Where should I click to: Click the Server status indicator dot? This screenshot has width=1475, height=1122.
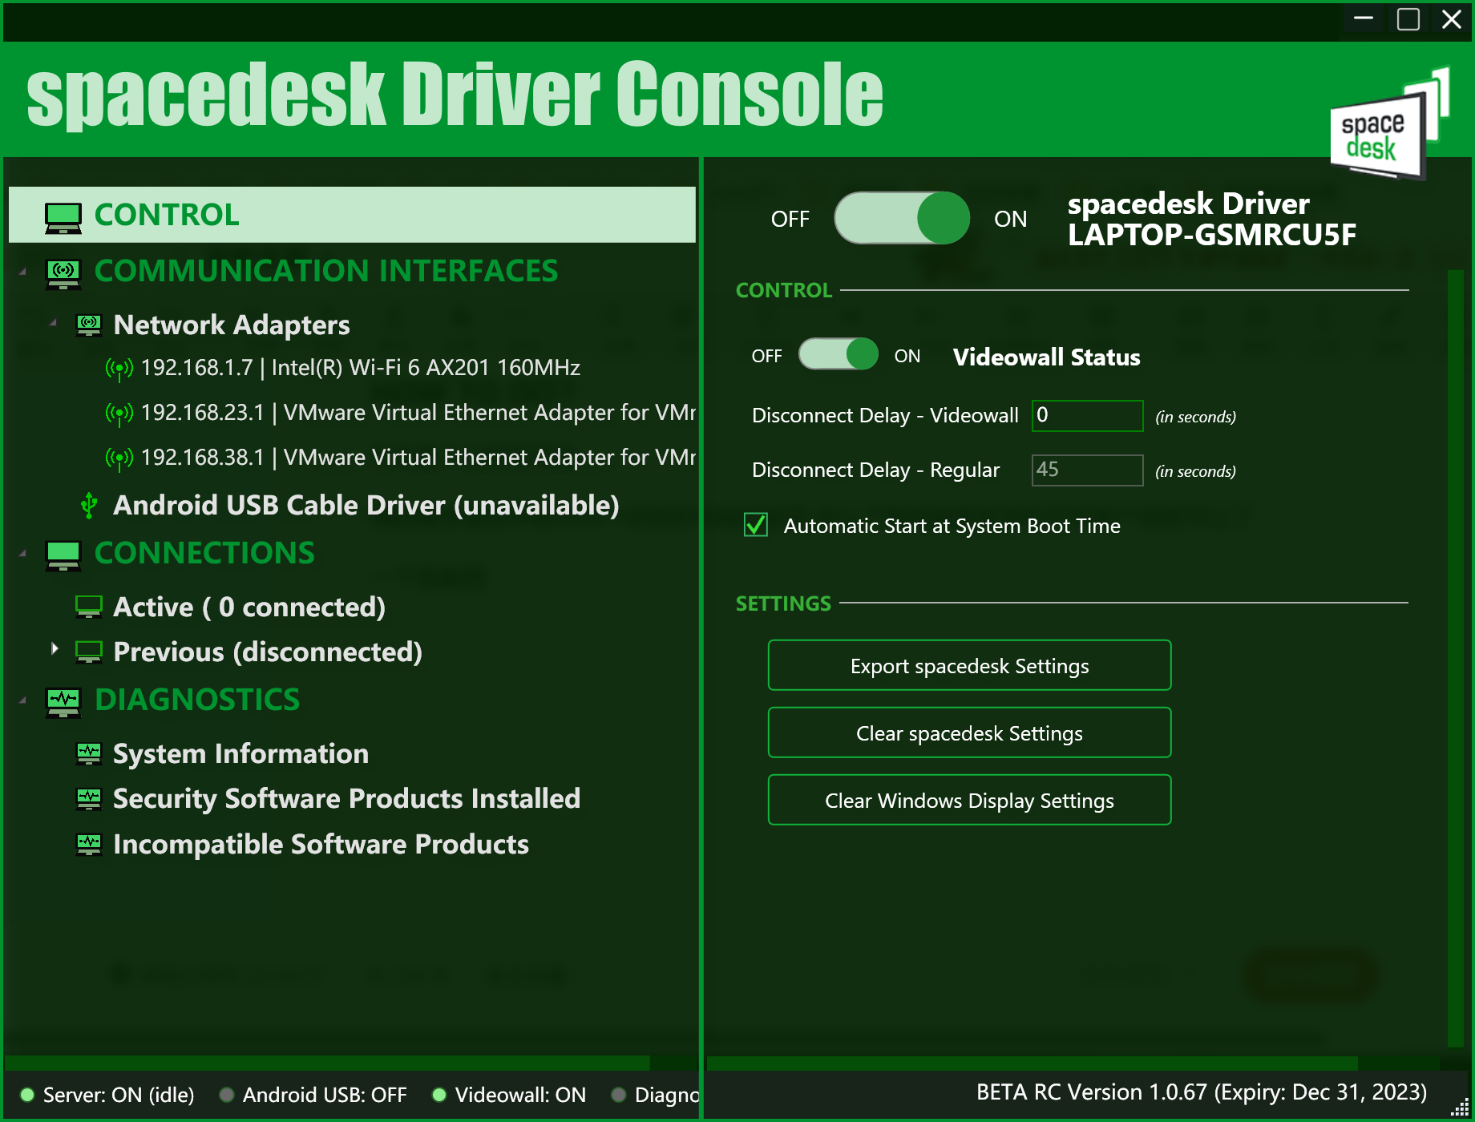[x=27, y=1095]
